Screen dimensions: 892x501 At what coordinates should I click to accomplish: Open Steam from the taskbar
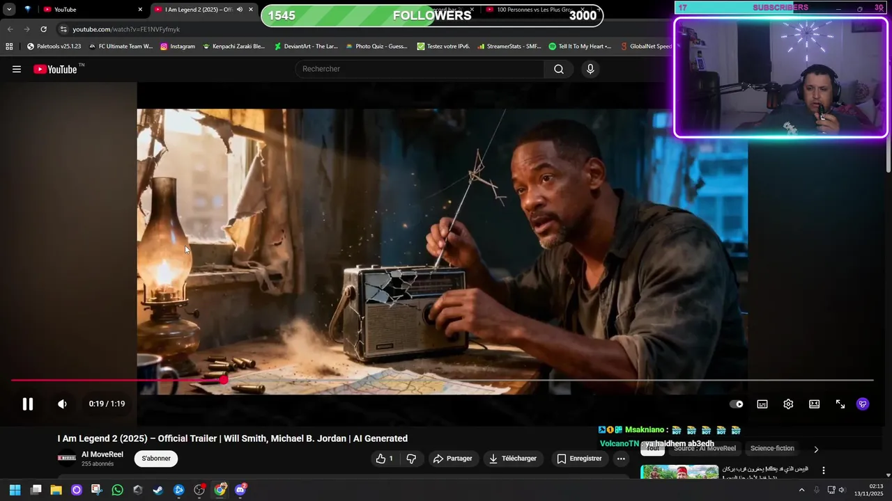158,490
